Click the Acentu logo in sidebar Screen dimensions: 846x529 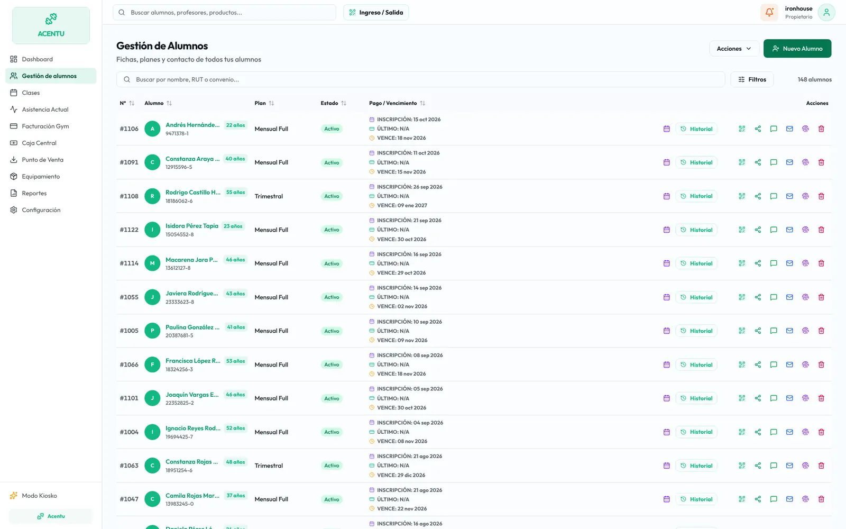pyautogui.click(x=51, y=25)
